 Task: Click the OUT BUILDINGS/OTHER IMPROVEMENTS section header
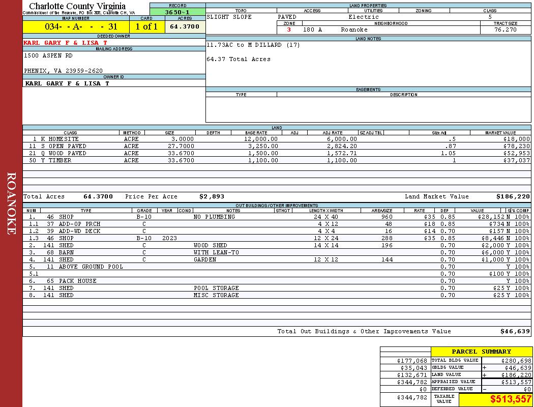(x=277, y=206)
